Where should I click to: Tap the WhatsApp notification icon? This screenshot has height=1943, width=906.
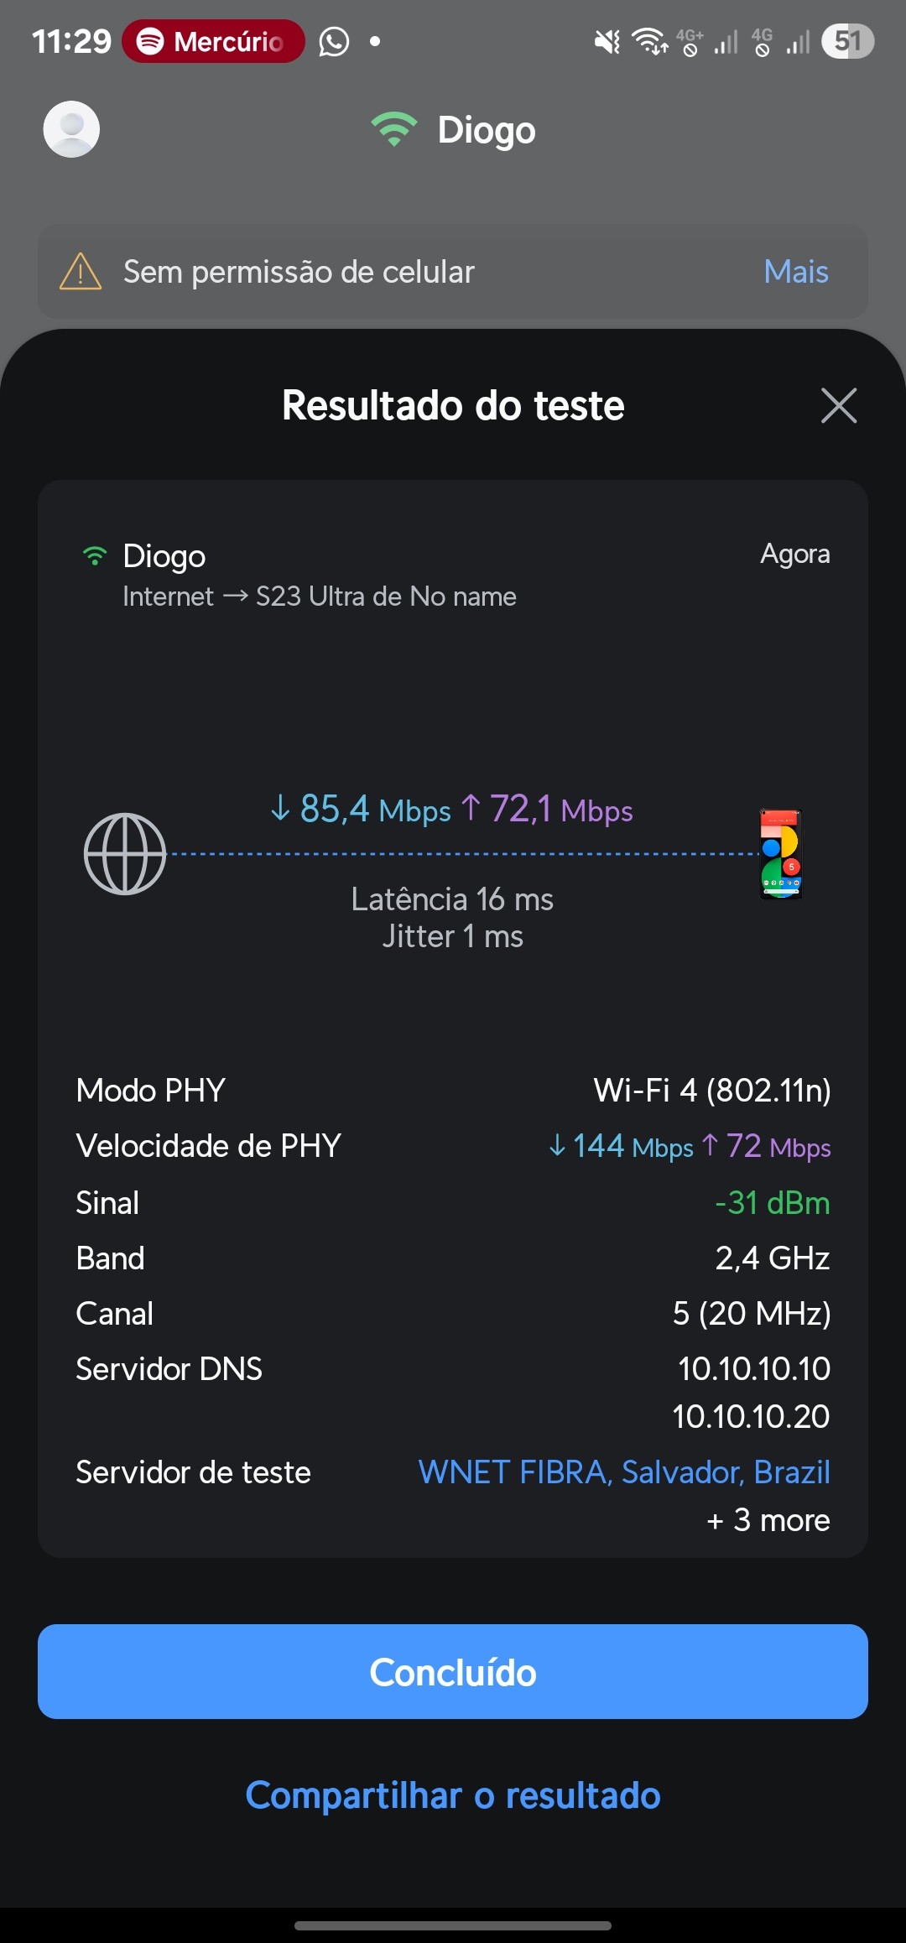coord(334,41)
